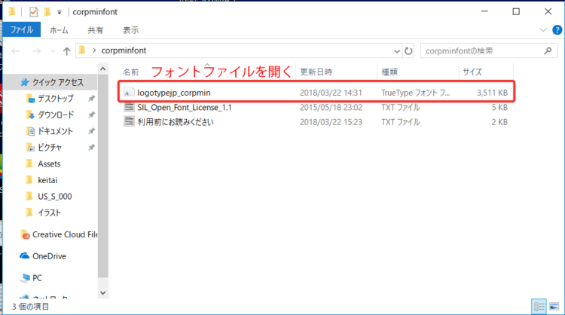Screen dimensions: 565x315
Task: Sort files by 更新日時 column header
Action: pyautogui.click(x=318, y=72)
